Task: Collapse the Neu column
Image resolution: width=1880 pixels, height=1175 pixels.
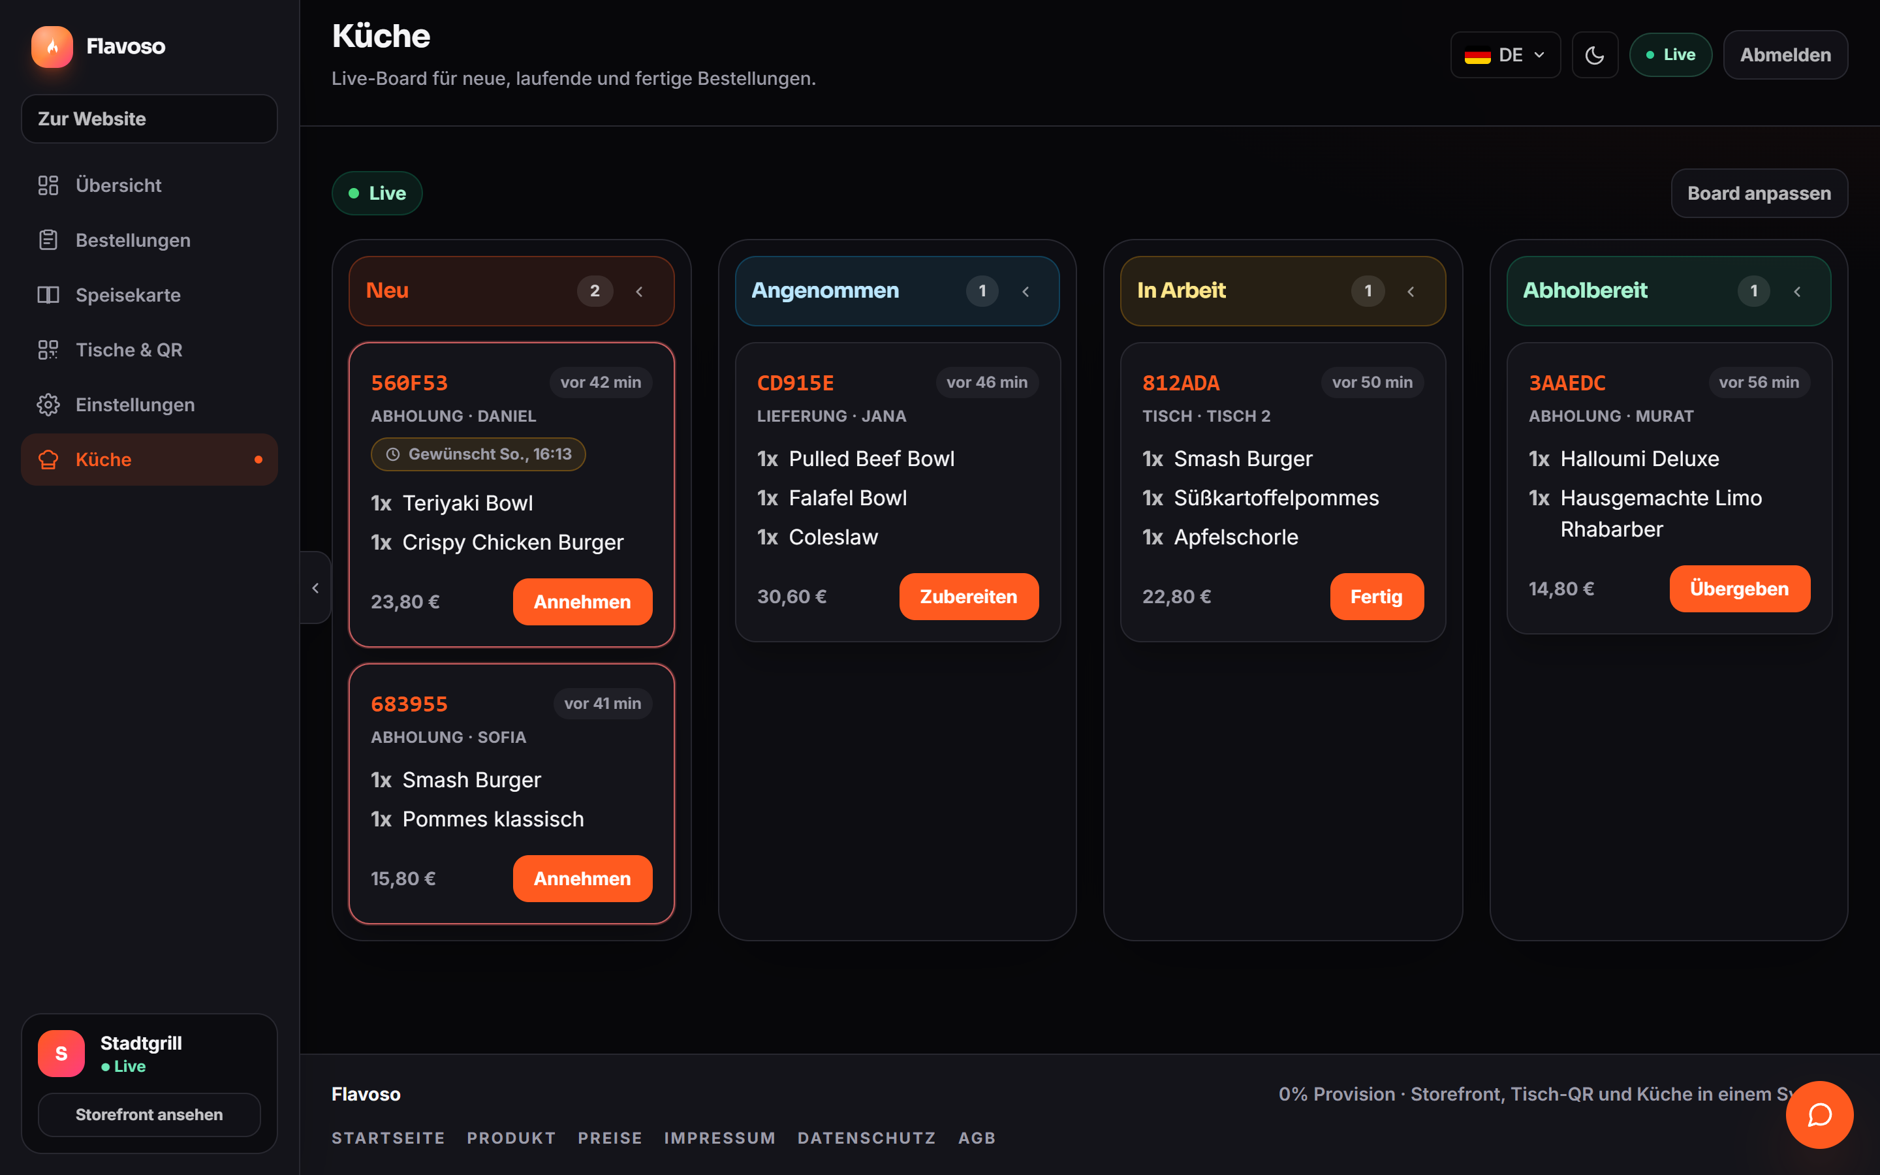Action: pyautogui.click(x=639, y=291)
